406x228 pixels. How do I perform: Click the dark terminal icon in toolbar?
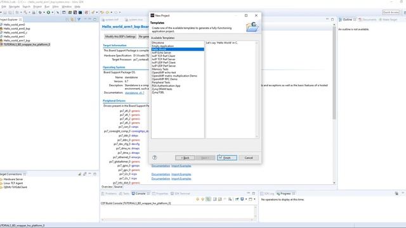(81, 13)
